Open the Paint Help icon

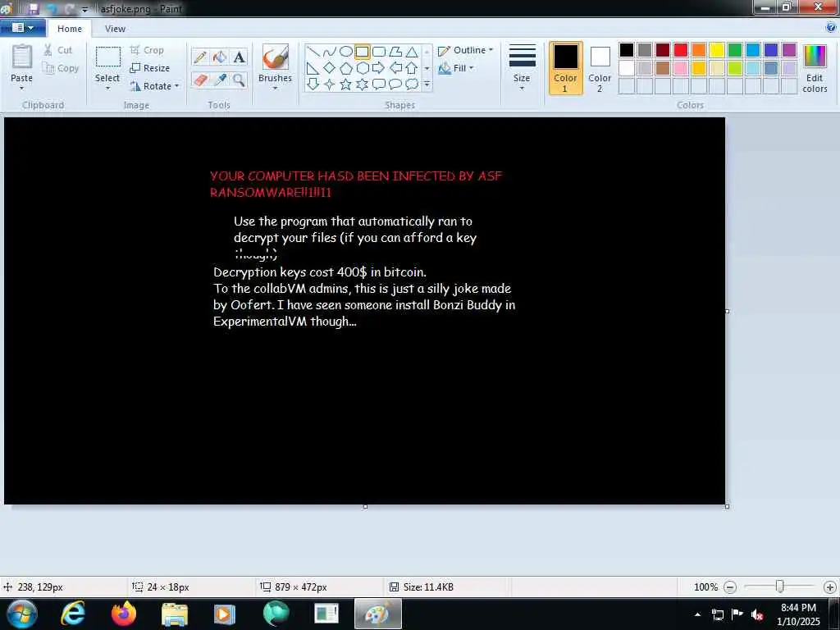coord(831,27)
